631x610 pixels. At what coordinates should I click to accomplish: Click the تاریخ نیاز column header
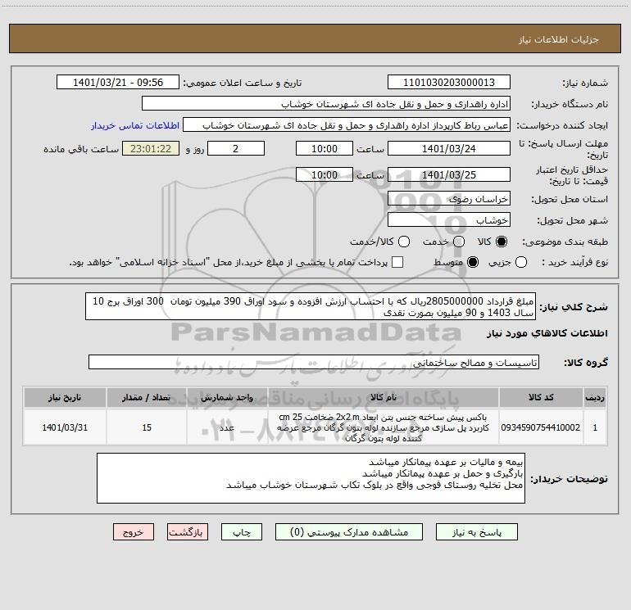[x=65, y=397]
